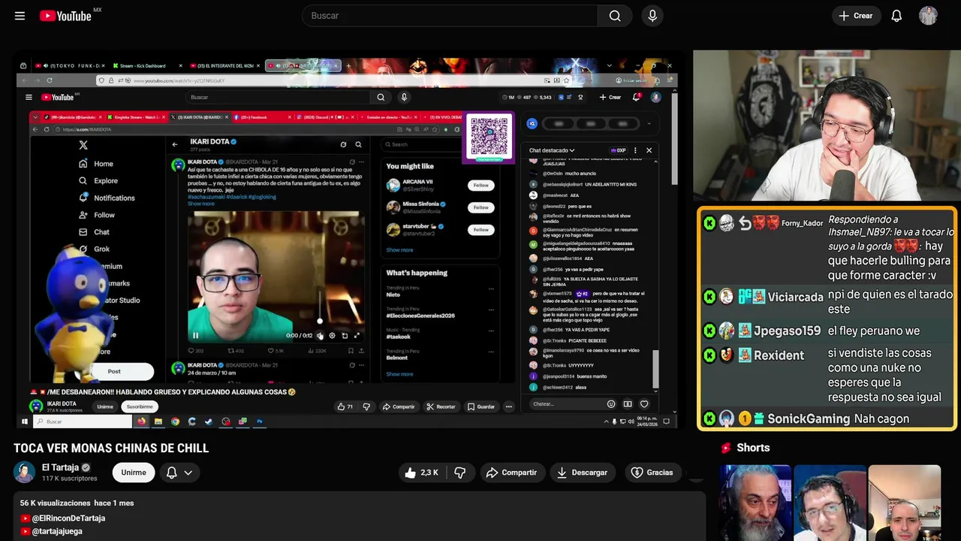Screen dimensions: 961x541
Task: Dislike the El Tartaja video
Action: [x=460, y=473]
